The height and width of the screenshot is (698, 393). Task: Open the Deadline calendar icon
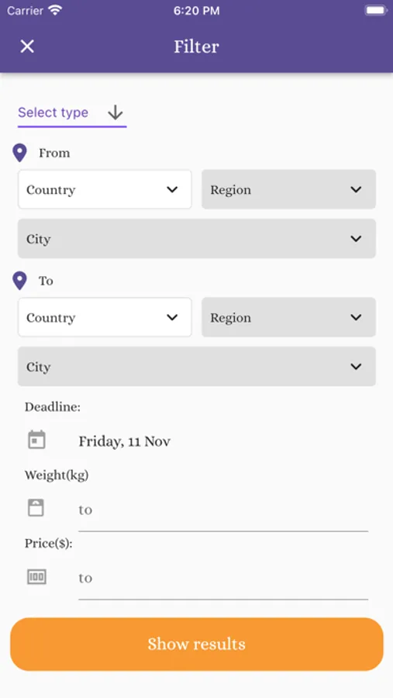tap(36, 440)
